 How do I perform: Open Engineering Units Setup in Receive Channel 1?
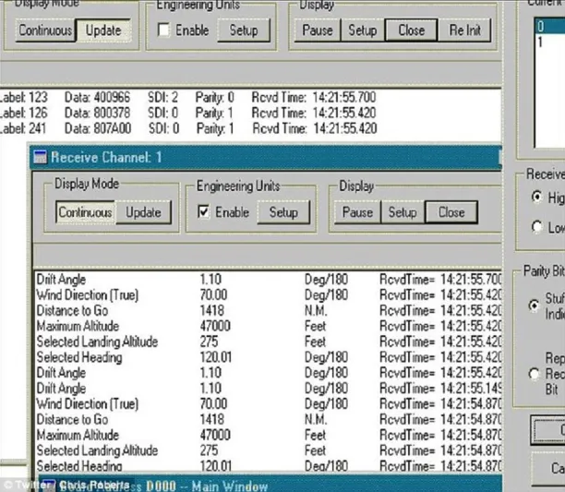282,212
